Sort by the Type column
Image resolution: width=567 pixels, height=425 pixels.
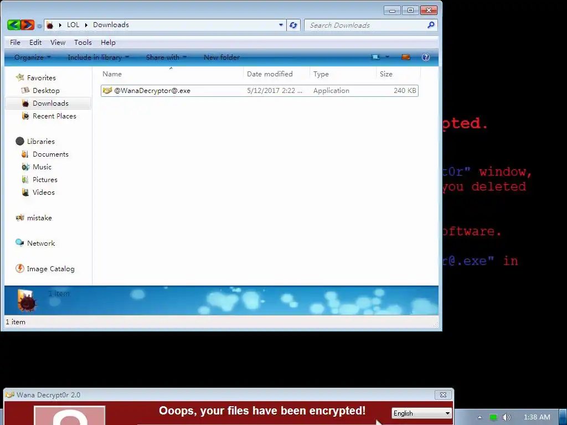click(x=342, y=74)
